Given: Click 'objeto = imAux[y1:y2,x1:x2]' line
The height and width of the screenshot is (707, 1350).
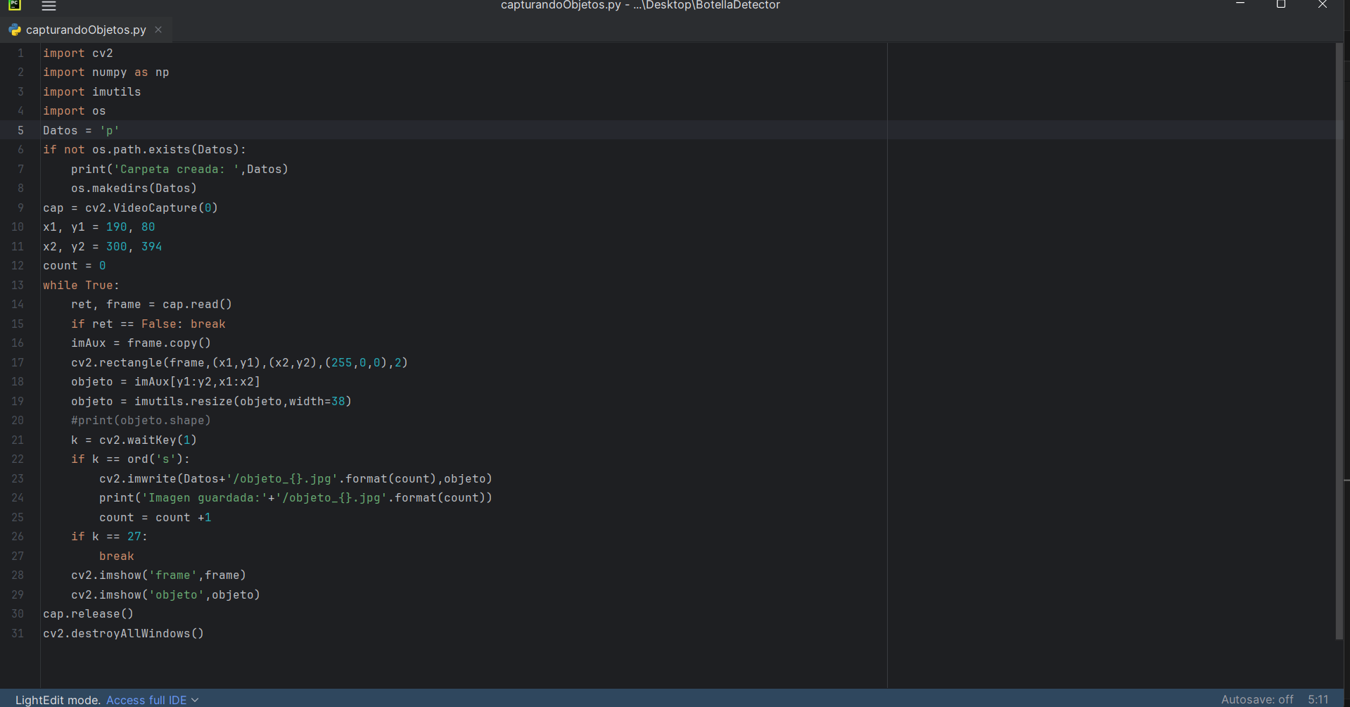Looking at the screenshot, I should point(165,381).
